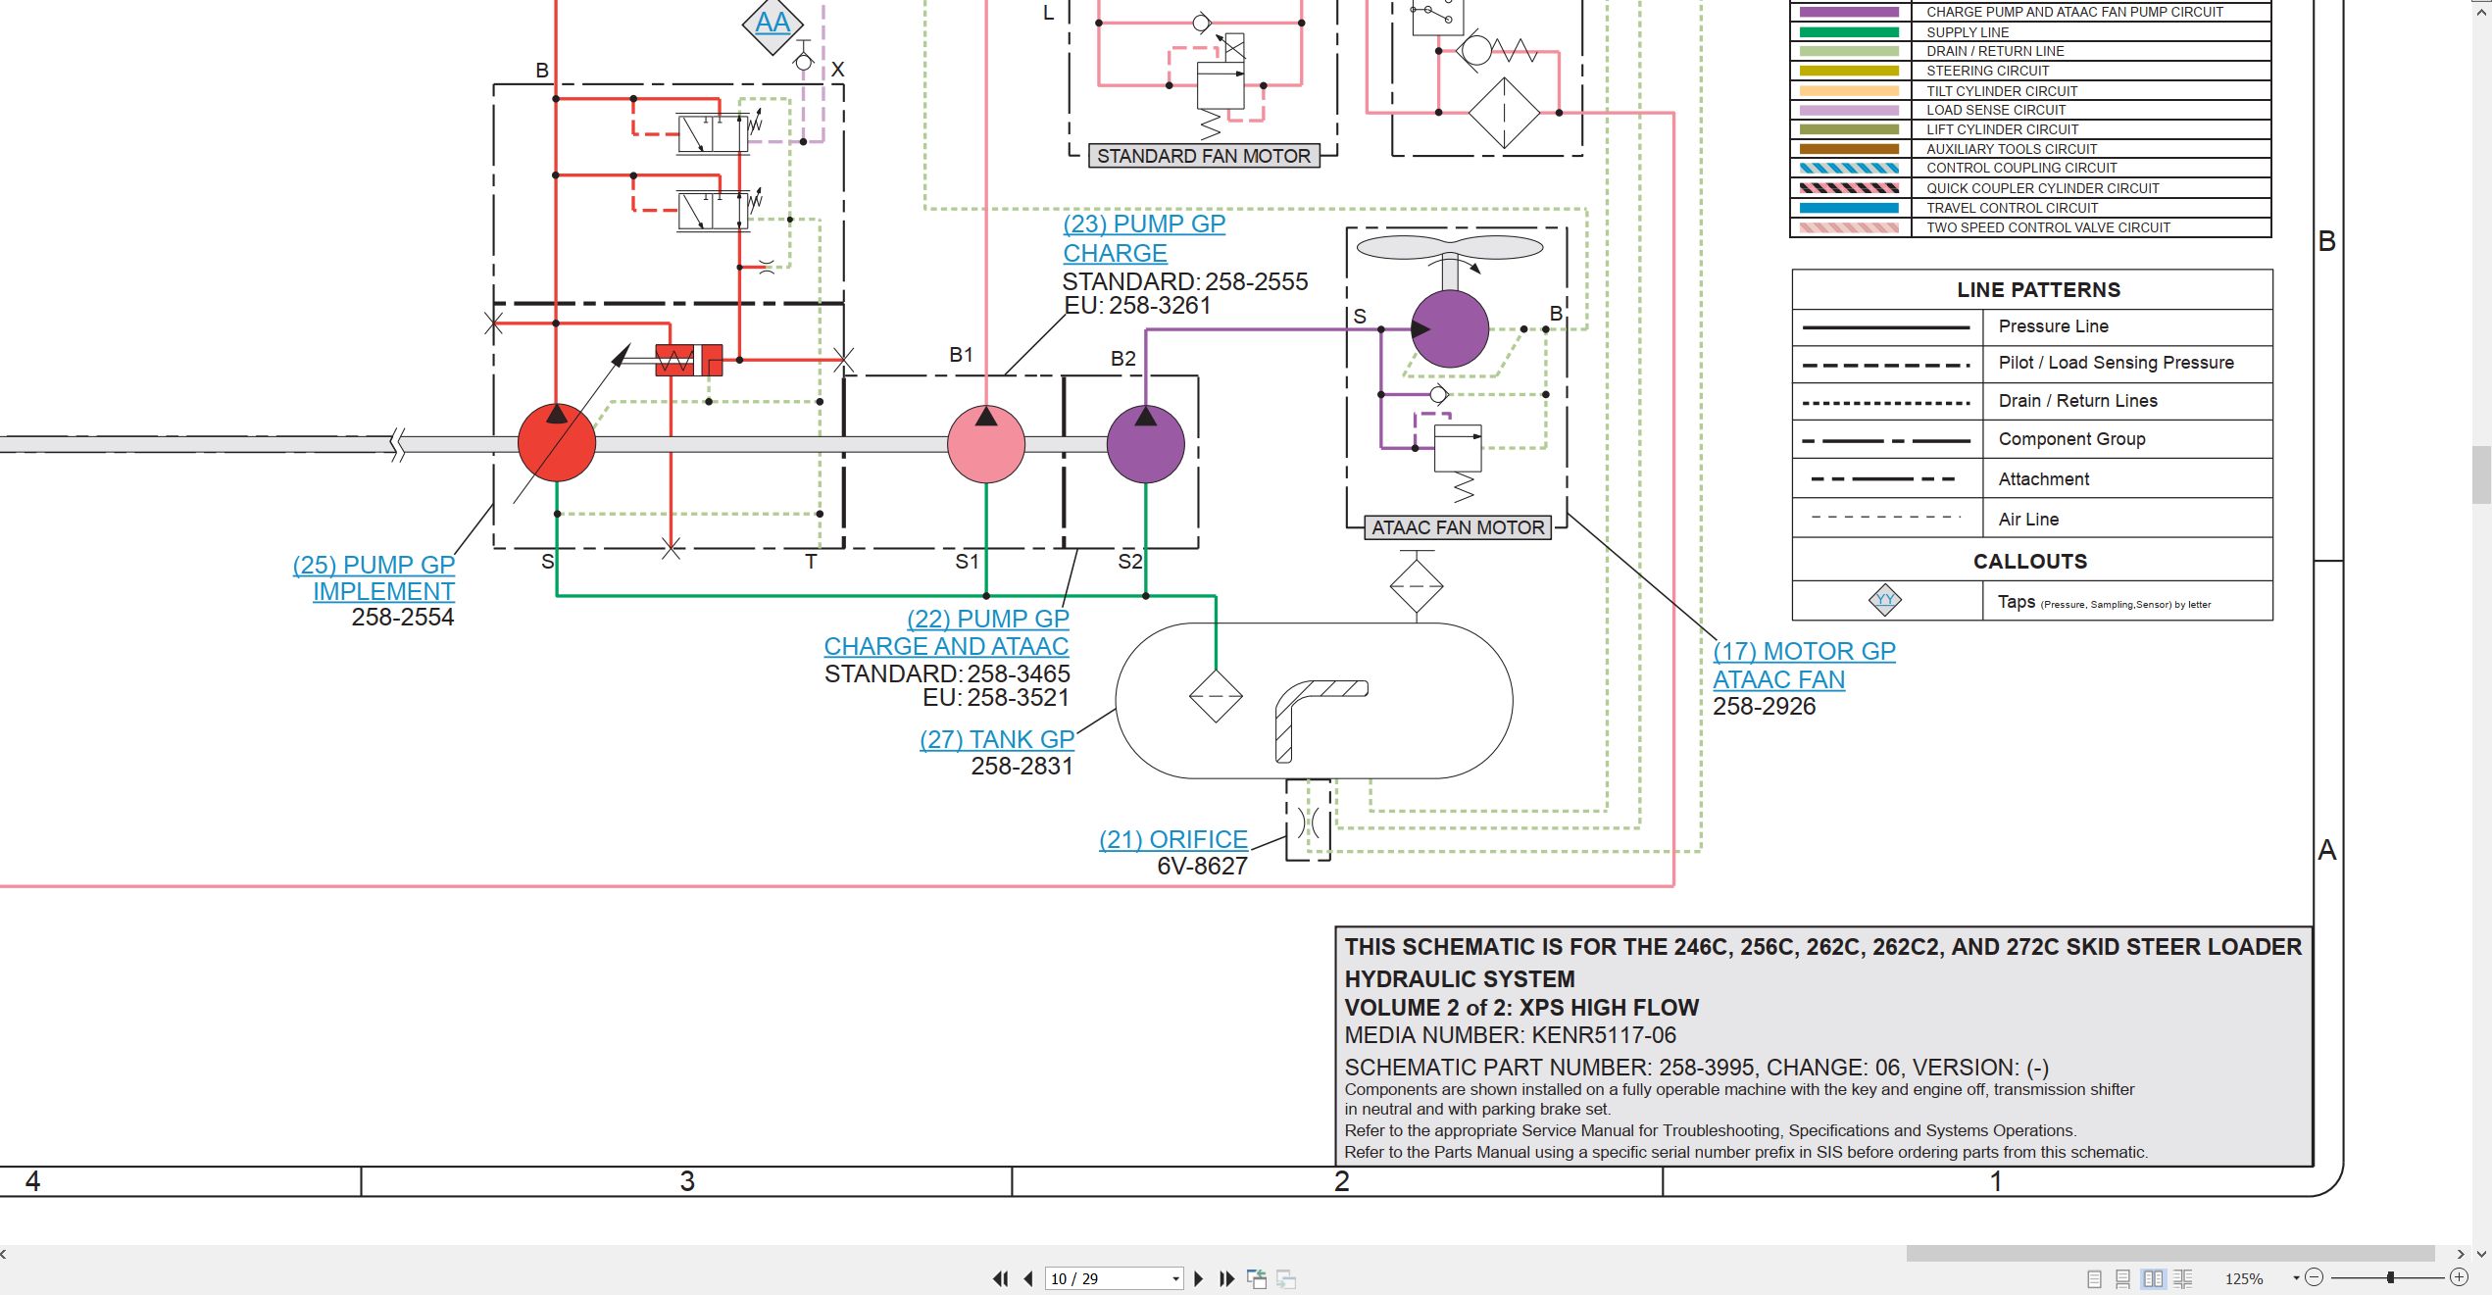Click horizontal scrollbar left arrow
The image size is (2492, 1295).
[x=5, y=1253]
